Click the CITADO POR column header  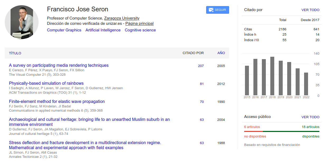click(x=193, y=53)
